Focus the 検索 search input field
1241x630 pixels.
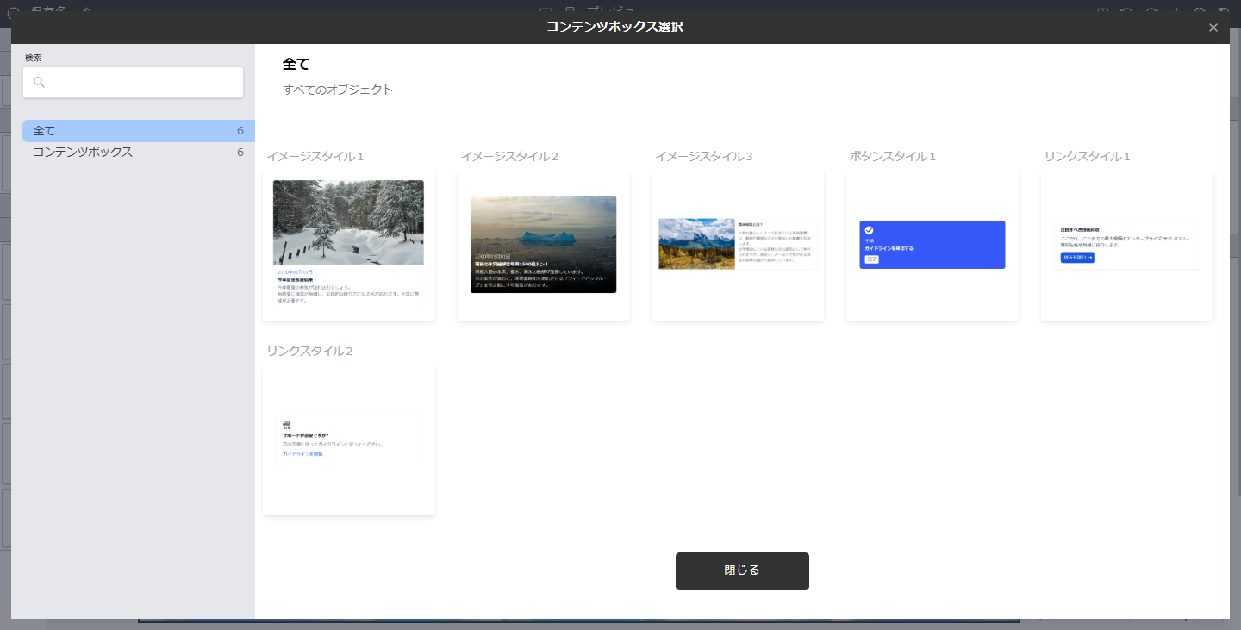coord(142,83)
